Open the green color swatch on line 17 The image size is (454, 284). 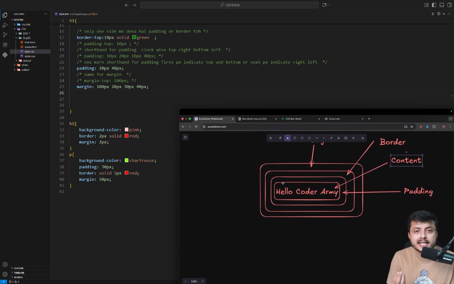coord(134,37)
